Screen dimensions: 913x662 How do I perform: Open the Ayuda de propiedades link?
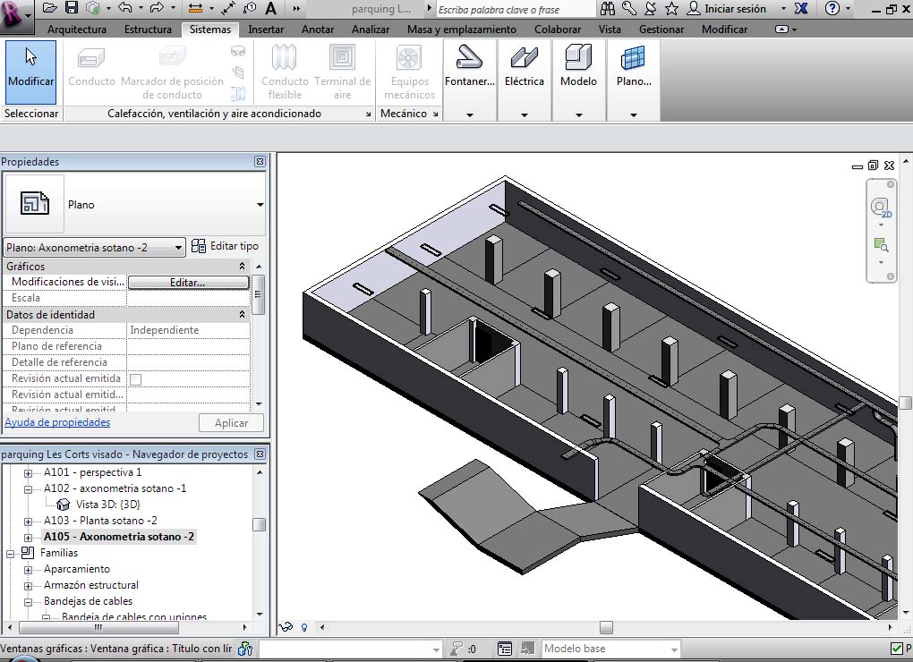57,422
